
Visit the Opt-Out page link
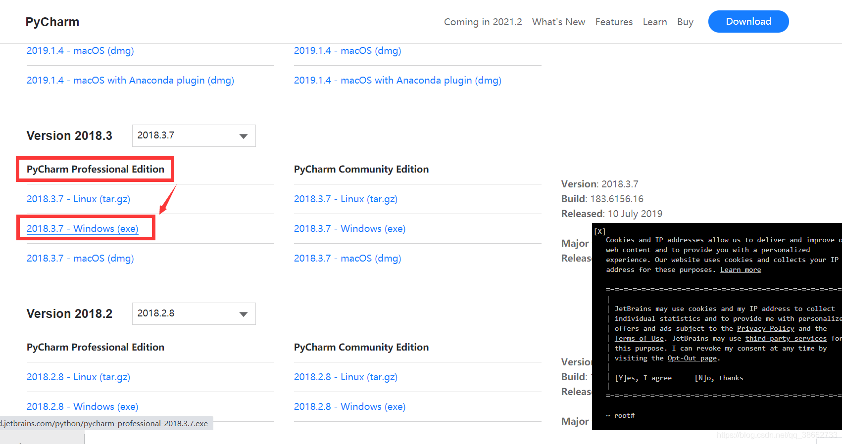click(692, 358)
